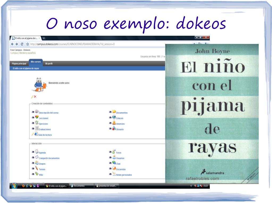Click Chrome taskbar item El niño con el pijam...

[56, 186]
